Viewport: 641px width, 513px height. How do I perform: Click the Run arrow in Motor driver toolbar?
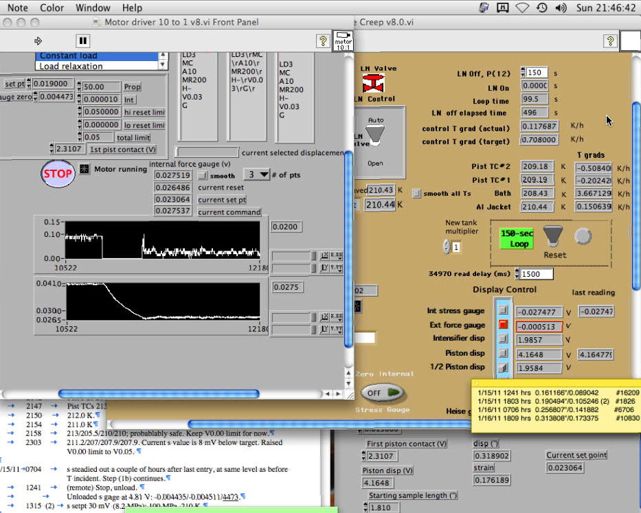[x=38, y=41]
